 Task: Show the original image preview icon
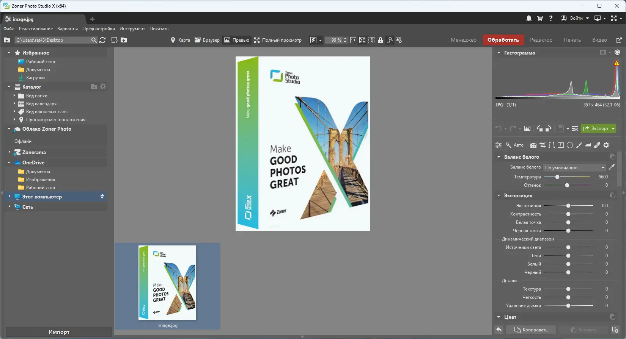[527, 128]
